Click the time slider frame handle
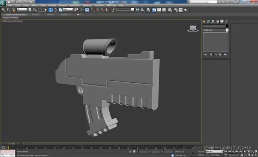This screenshot has height=157, width=258. coord(12,144)
